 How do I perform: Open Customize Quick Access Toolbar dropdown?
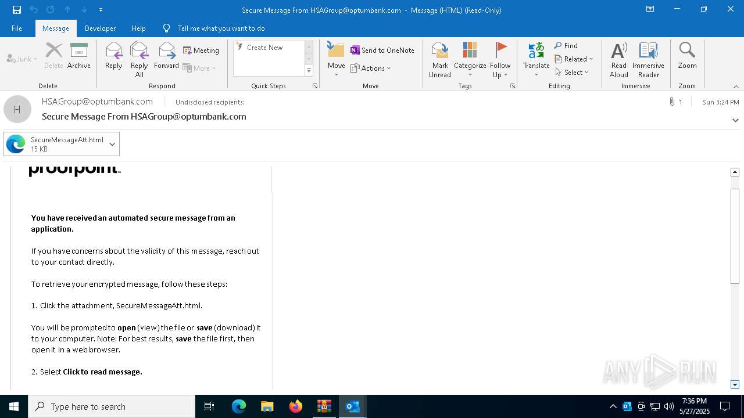coord(101,10)
